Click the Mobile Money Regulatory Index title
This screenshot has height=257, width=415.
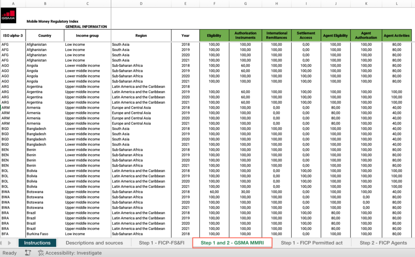(52, 21)
